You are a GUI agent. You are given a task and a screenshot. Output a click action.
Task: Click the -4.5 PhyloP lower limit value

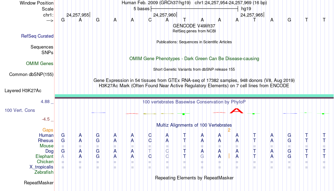coord(46,119)
